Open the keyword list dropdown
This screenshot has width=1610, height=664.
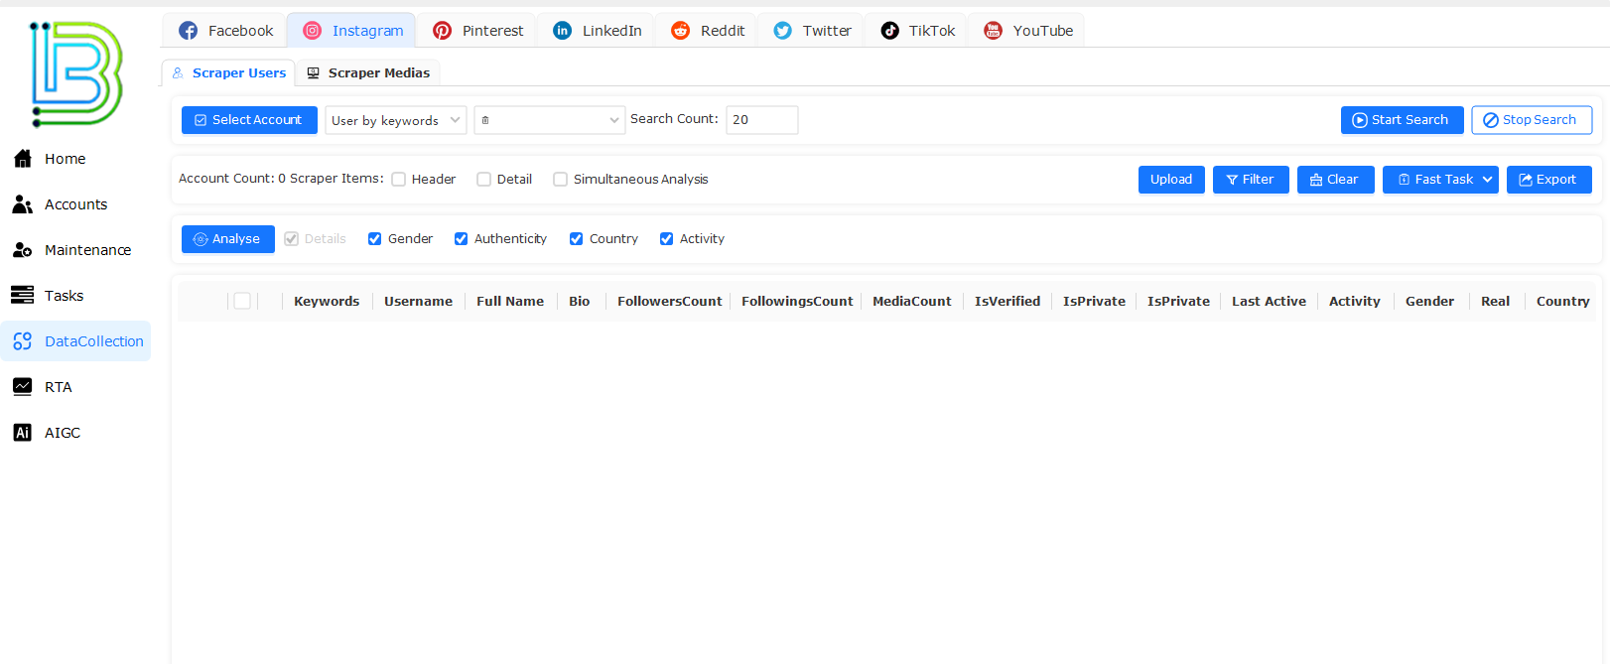click(550, 120)
